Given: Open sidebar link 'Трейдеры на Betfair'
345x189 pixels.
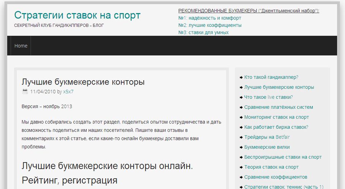Looking at the screenshot, I should tap(267, 137).
